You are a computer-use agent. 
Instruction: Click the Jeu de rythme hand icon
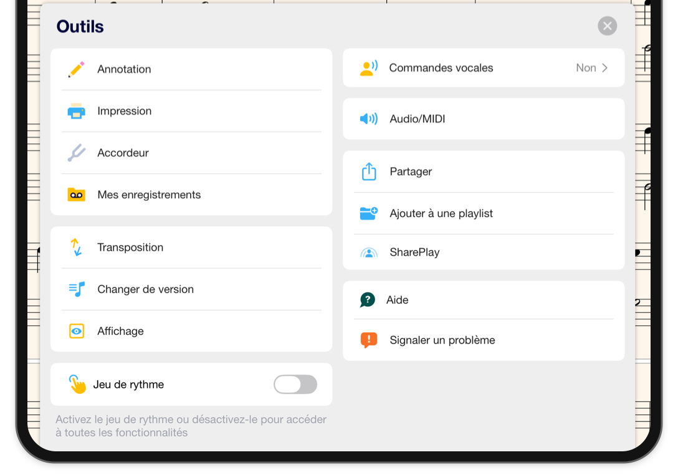pos(77,384)
